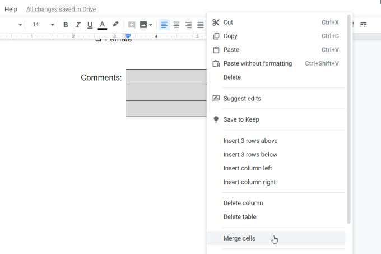Select justify align icon

click(200, 25)
